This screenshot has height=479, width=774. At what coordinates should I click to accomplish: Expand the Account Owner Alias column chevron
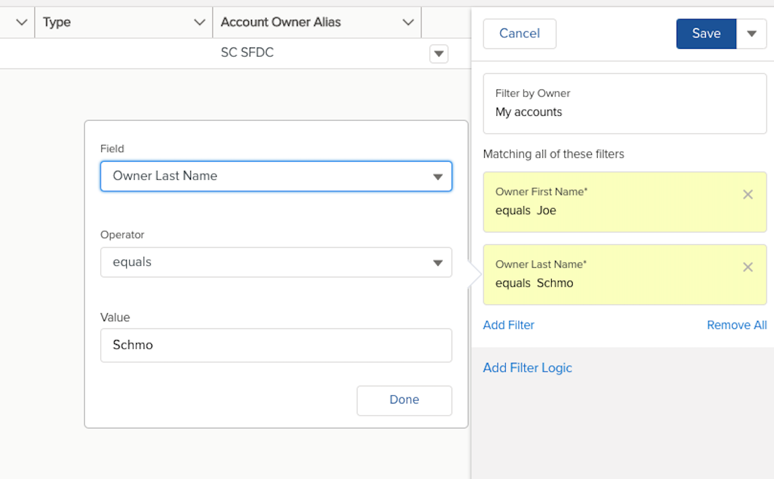point(409,22)
